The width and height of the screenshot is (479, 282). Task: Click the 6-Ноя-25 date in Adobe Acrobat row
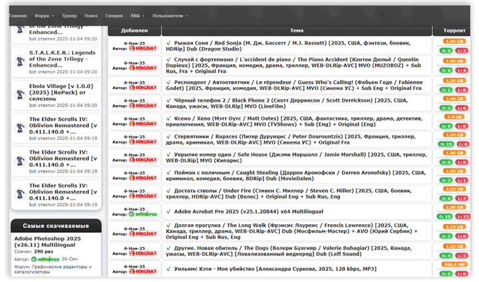[134, 210]
